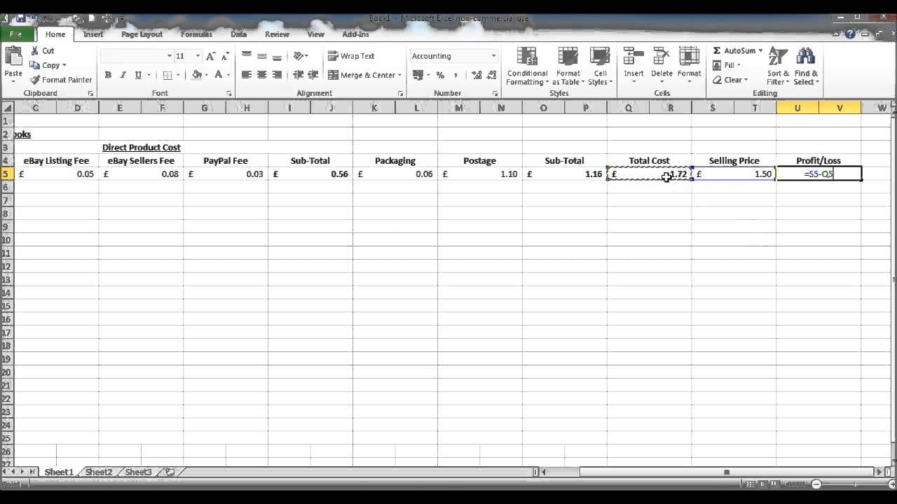Switch to the Formulas ribbon tab
The width and height of the screenshot is (897, 504).
[x=196, y=34]
